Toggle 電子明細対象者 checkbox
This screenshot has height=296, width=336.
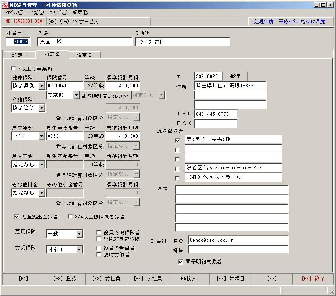(181, 262)
